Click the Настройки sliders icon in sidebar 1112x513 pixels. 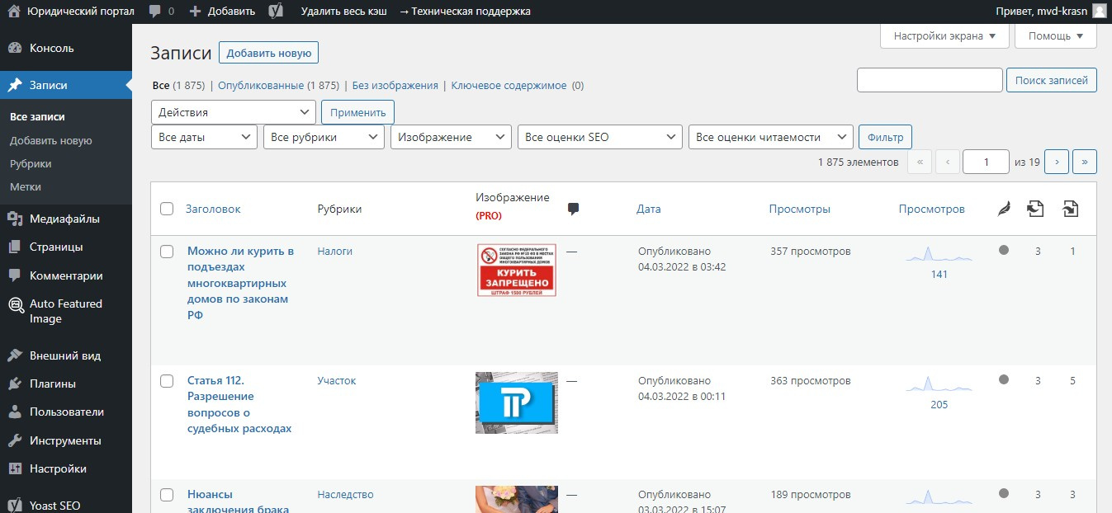pyautogui.click(x=15, y=468)
